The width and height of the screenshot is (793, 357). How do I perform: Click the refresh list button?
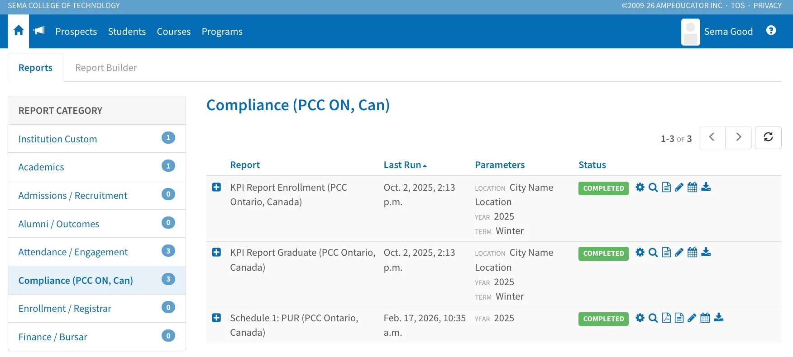point(768,137)
